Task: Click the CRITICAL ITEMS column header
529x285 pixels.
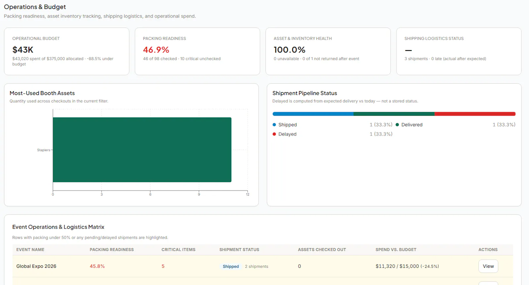Action: tap(178, 250)
